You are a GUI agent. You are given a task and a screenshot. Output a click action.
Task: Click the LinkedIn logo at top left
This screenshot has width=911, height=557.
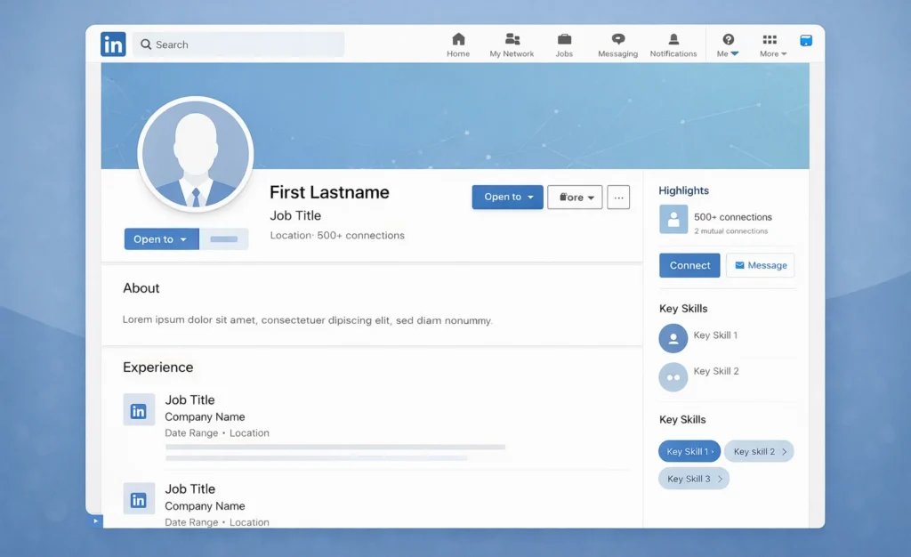click(112, 44)
